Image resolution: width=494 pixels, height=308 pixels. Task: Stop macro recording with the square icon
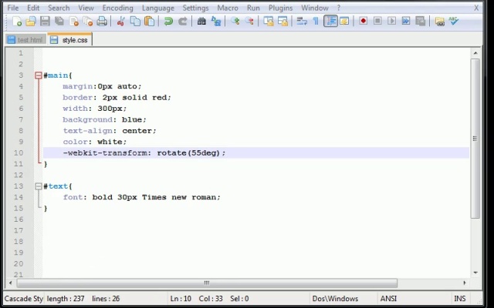[x=377, y=21]
